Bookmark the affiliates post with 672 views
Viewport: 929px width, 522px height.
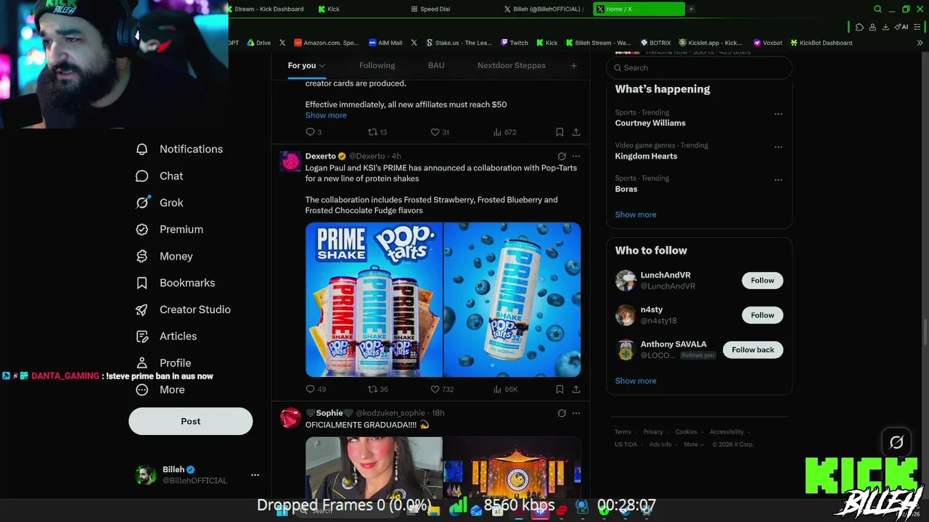click(x=560, y=132)
